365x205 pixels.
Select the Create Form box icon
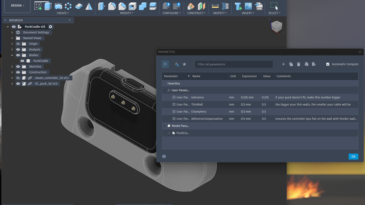(78, 6)
